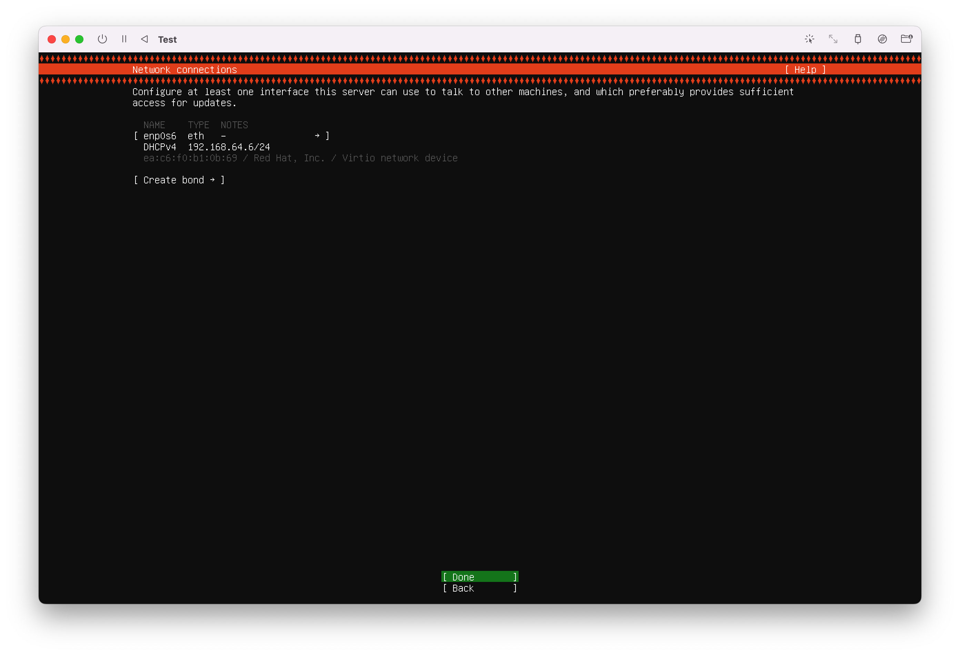Expand enp0s6 options via its arrow
Image resolution: width=960 pixels, height=655 pixels.
[x=317, y=136]
